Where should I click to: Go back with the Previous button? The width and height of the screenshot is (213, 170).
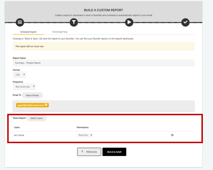89,152
